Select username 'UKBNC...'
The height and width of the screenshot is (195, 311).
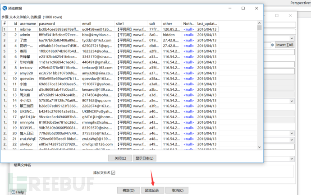click(27, 111)
